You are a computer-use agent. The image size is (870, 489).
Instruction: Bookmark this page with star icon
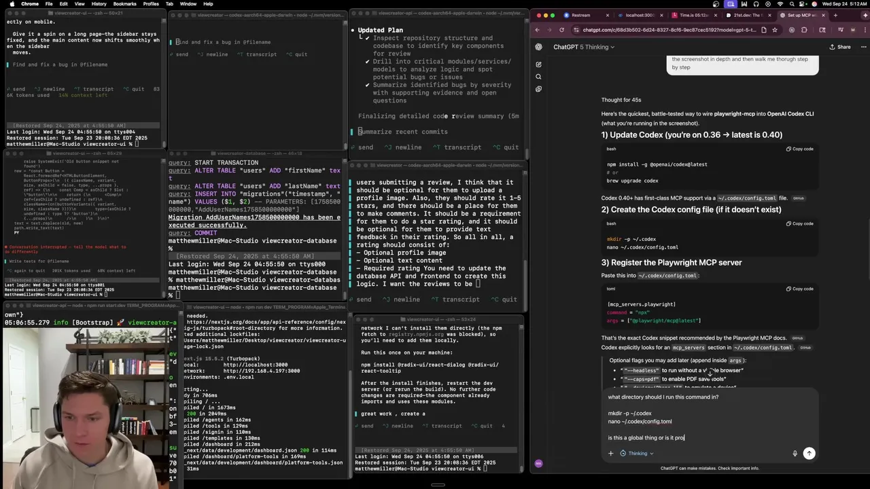[776, 30]
